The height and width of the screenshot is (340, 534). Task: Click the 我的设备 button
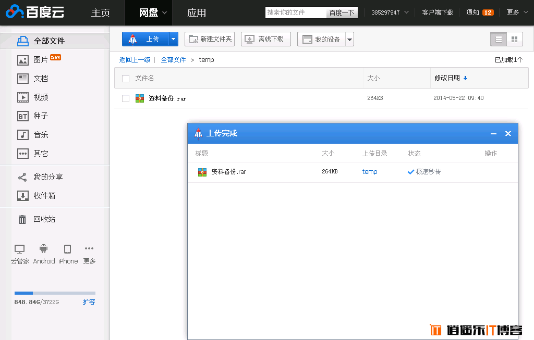[x=321, y=39]
